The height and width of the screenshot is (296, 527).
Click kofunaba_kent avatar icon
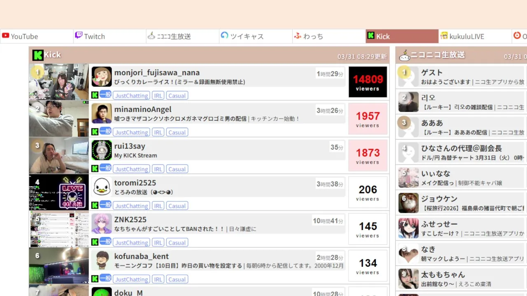tap(102, 260)
